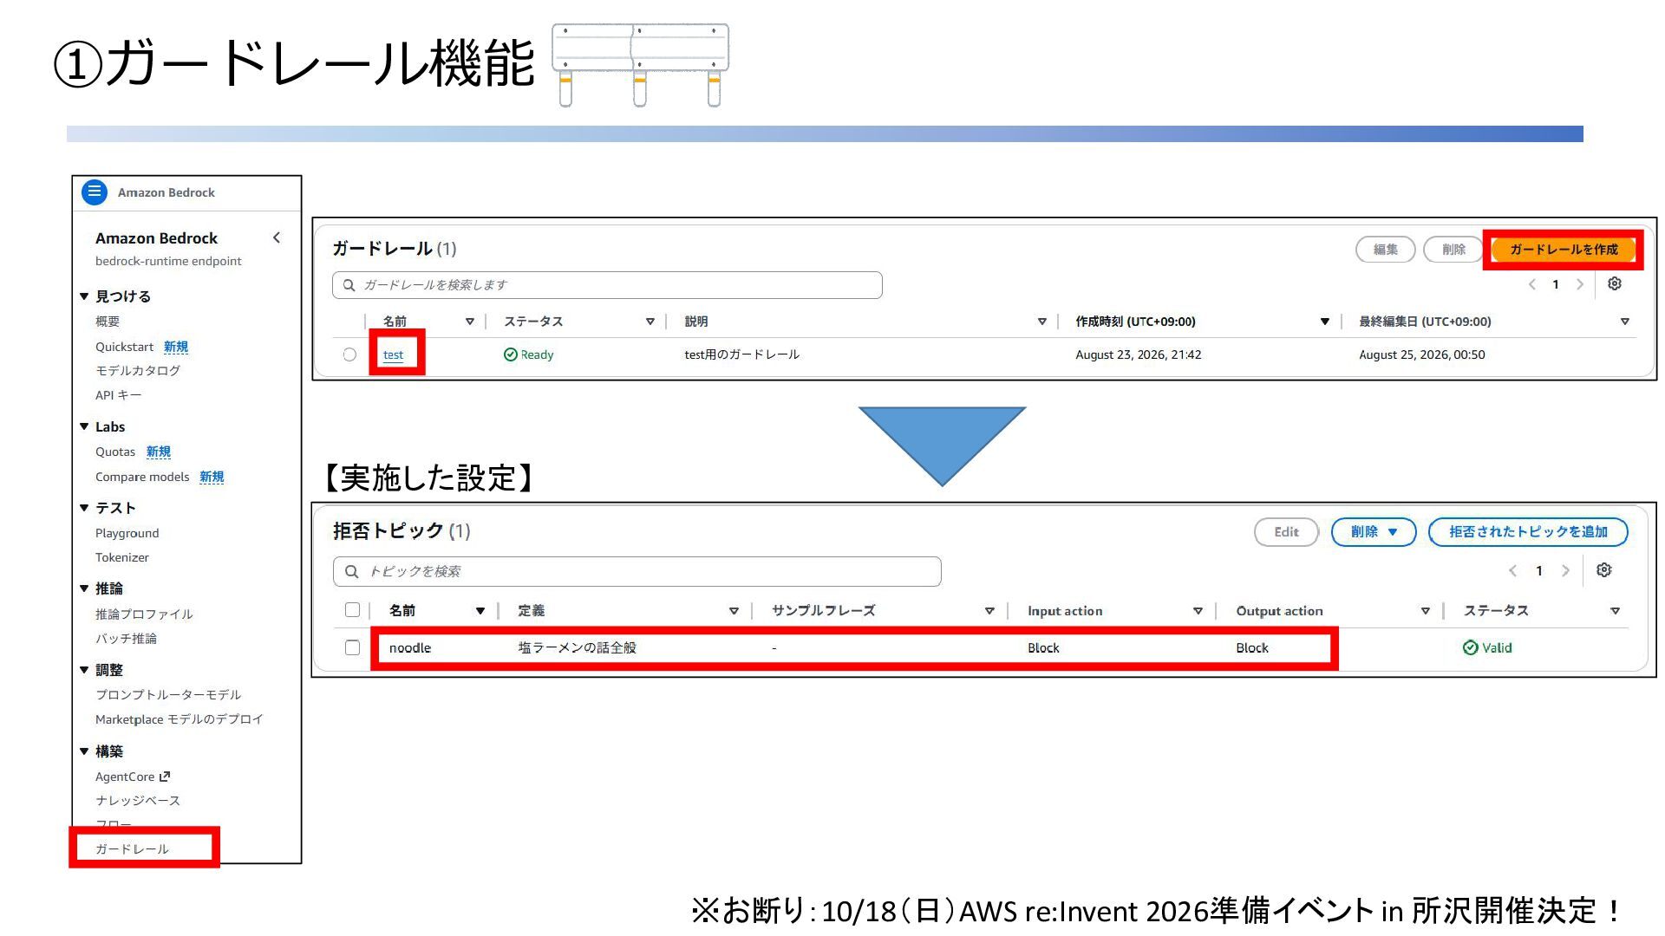This screenshot has height=936, width=1665.
Task: Collapse the Labs section triangle
Action: (84, 426)
